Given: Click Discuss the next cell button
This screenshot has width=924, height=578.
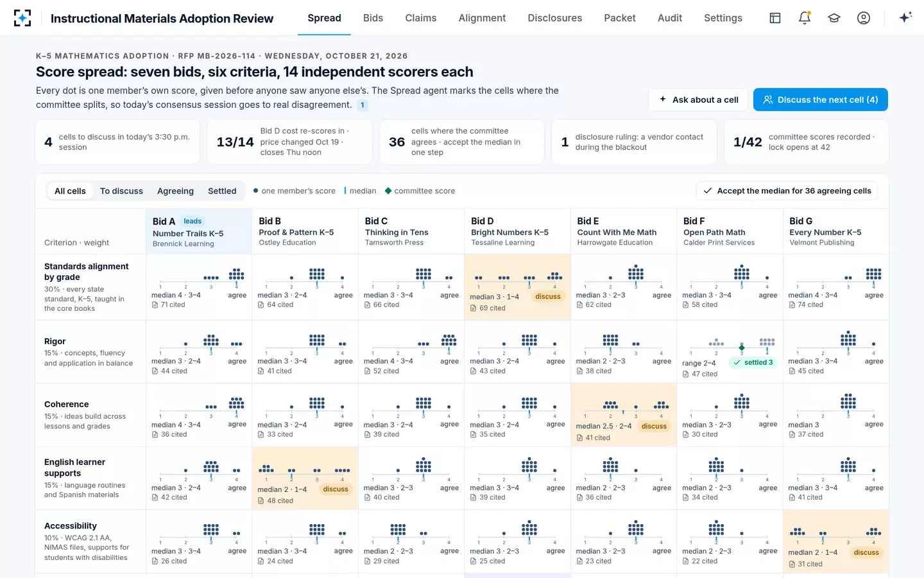Looking at the screenshot, I should point(821,100).
